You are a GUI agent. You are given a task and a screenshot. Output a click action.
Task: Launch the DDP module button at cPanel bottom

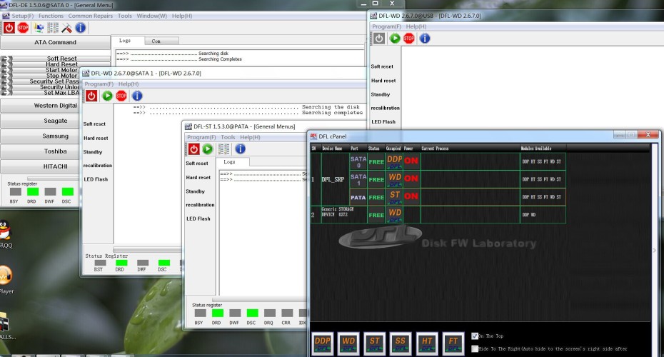(x=322, y=343)
